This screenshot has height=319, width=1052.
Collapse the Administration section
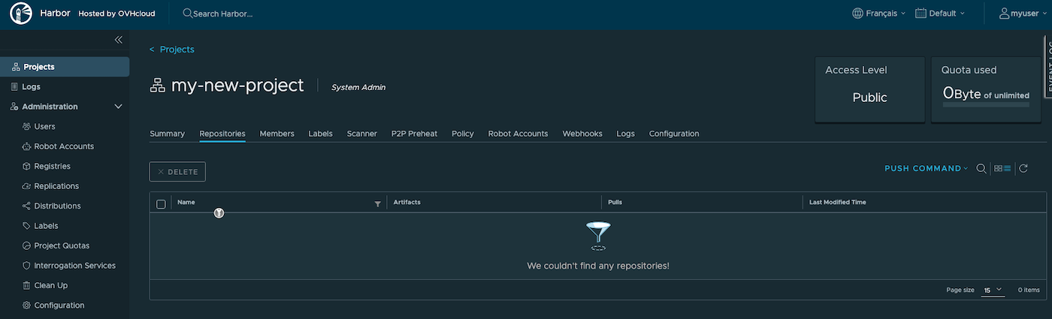118,107
